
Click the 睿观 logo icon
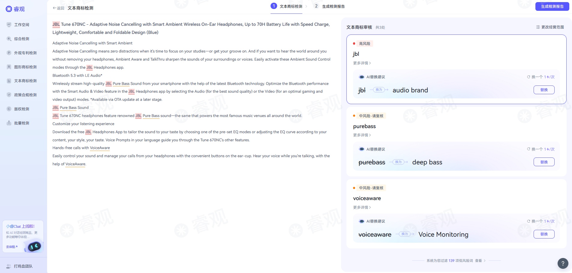(x=9, y=9)
